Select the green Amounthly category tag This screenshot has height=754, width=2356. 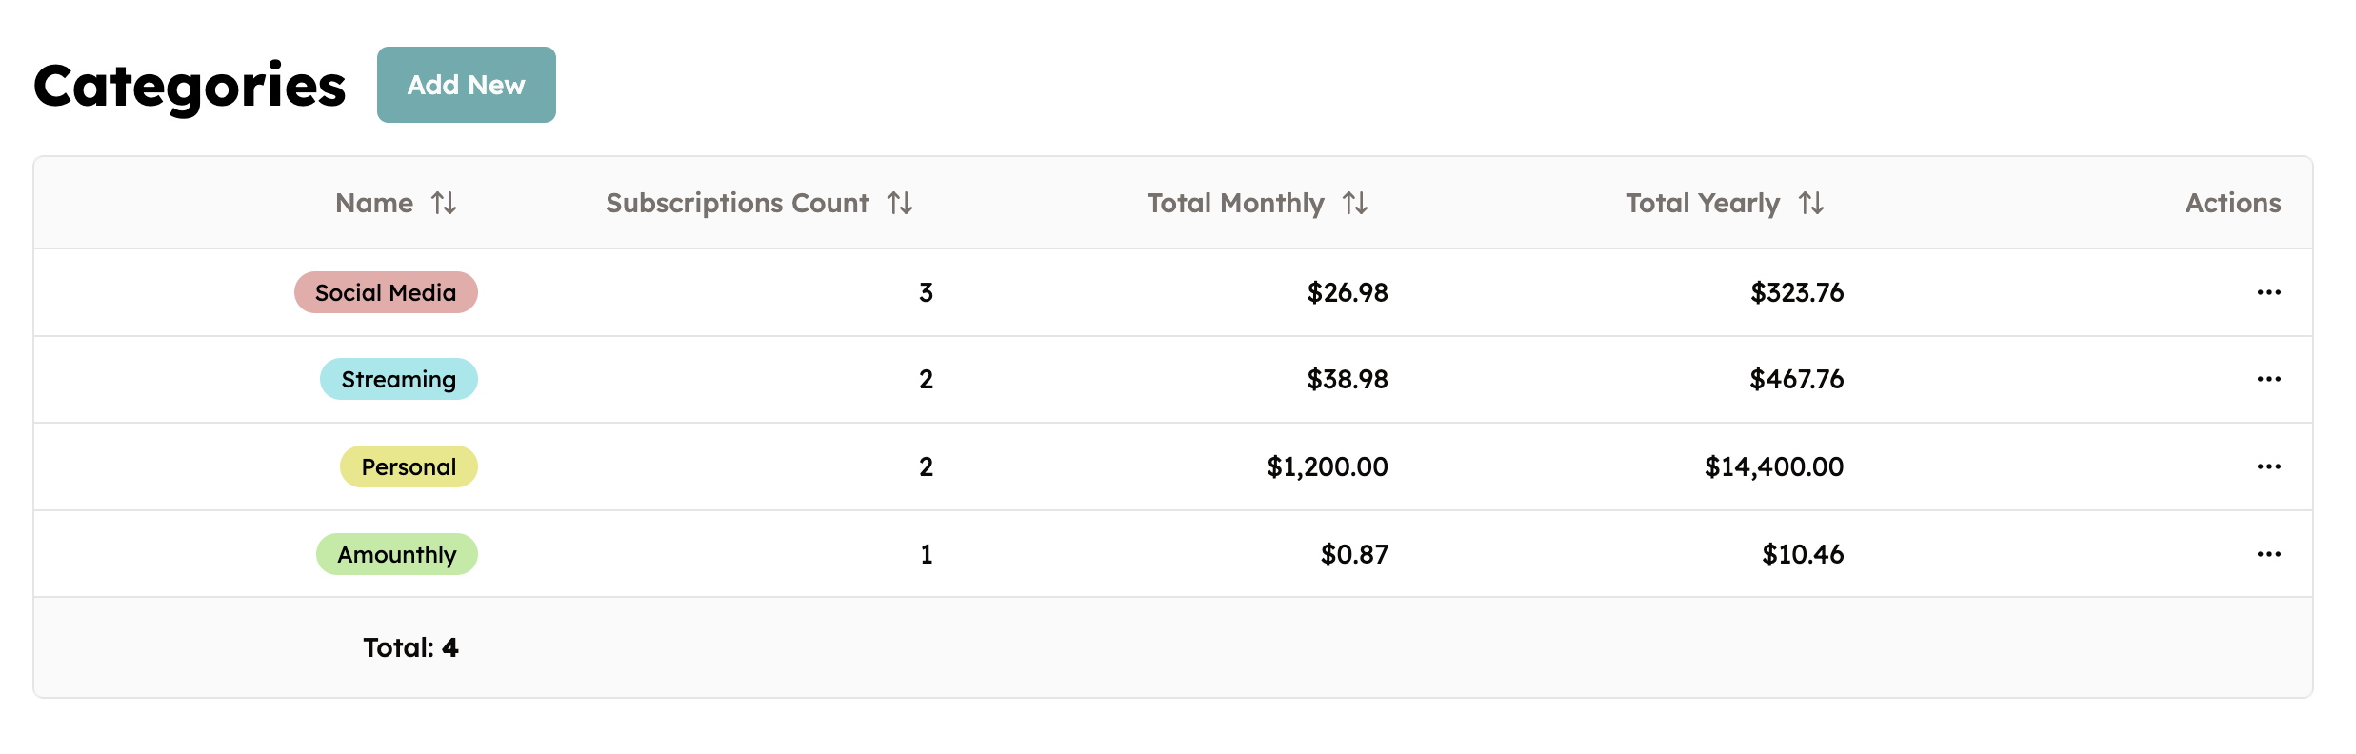(396, 554)
